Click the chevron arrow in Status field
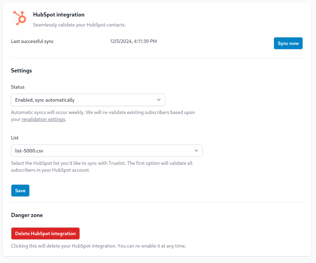 click(x=159, y=100)
